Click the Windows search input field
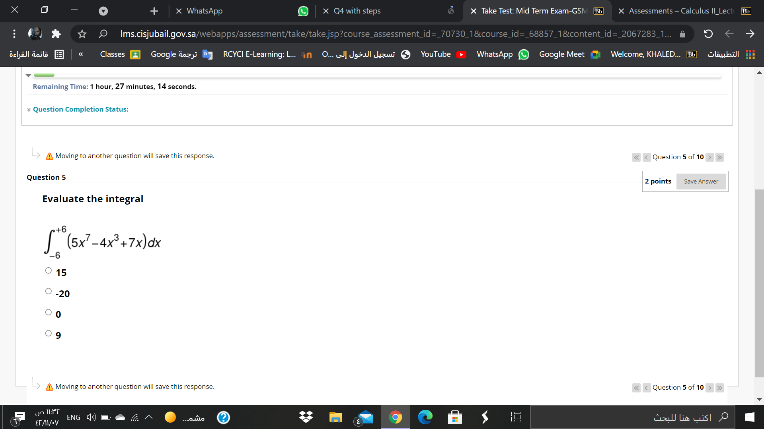This screenshot has width=764, height=429. (637, 417)
